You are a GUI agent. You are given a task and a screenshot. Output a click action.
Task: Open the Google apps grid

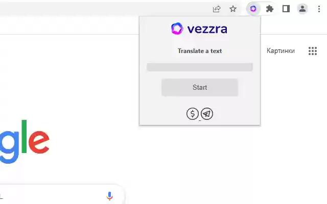(313, 51)
